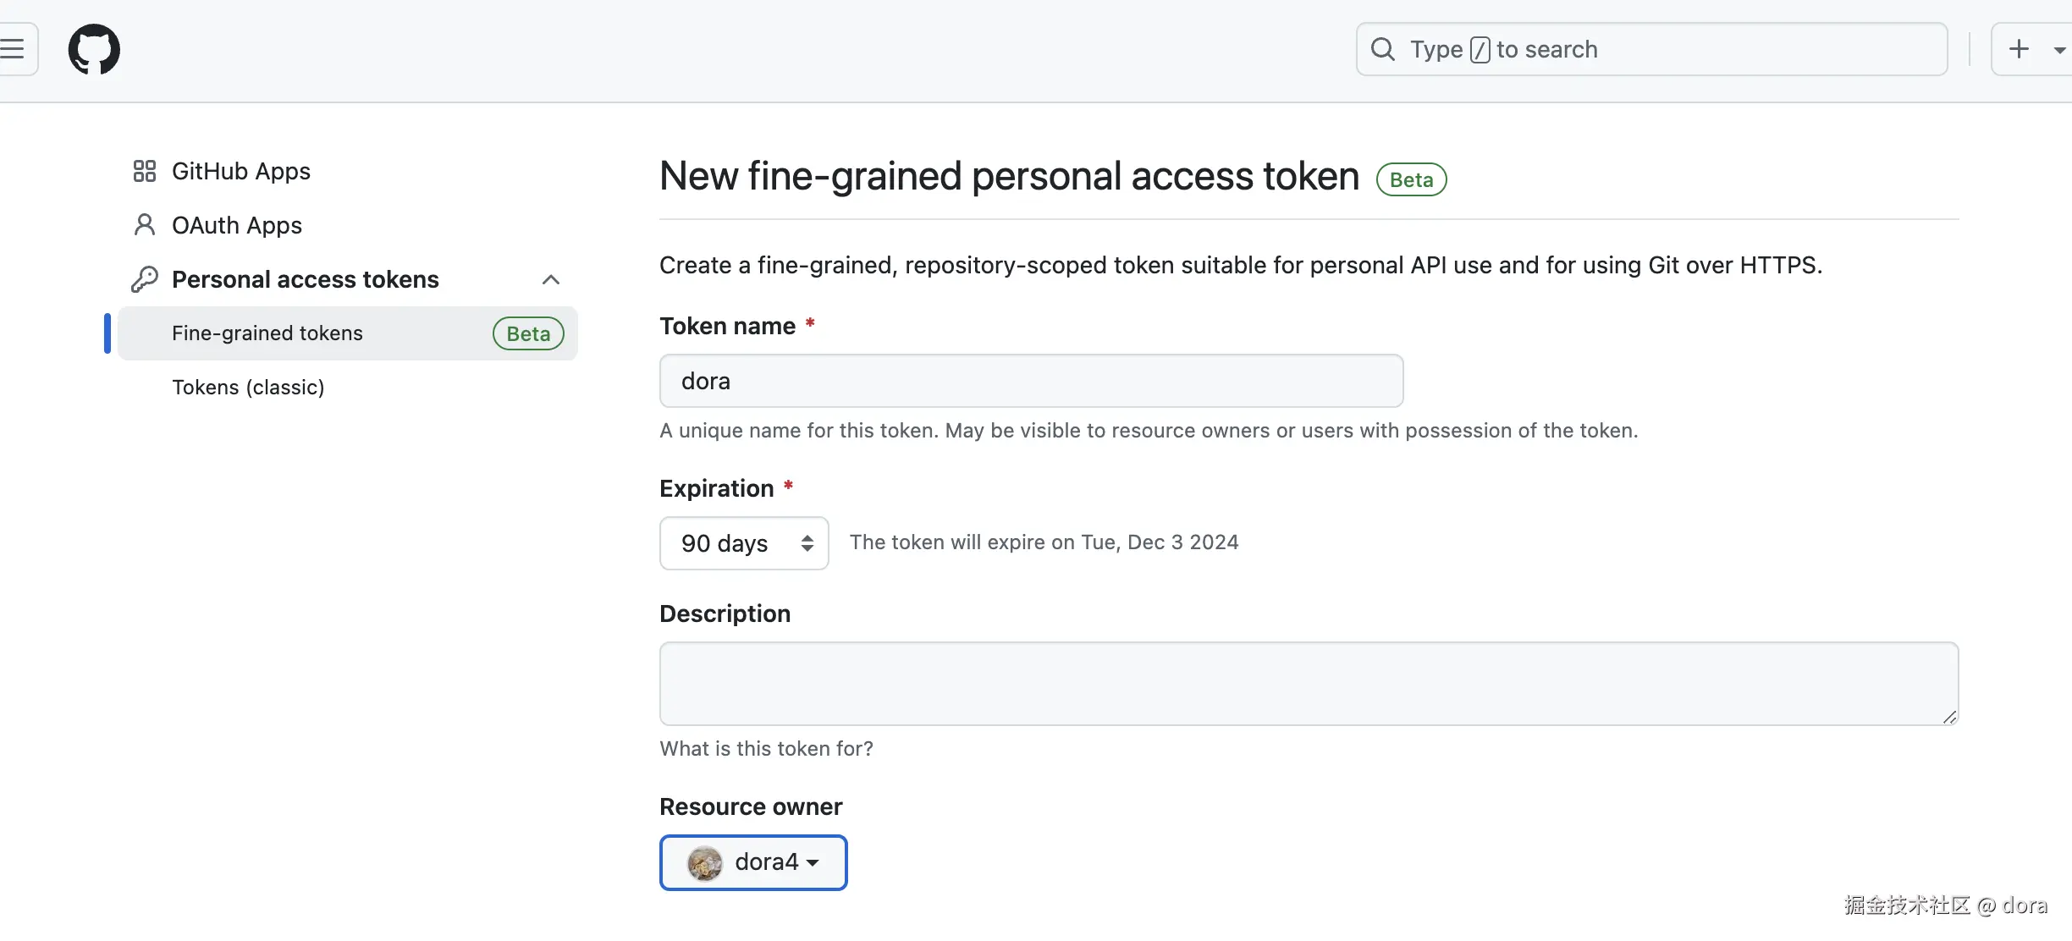This screenshot has height=941, width=2072.
Task: Select Fine-grained tokens in sidebar
Action: [267, 333]
